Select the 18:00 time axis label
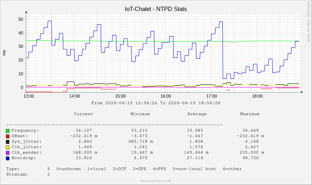This screenshot has height=185, width=312. tap(257, 96)
